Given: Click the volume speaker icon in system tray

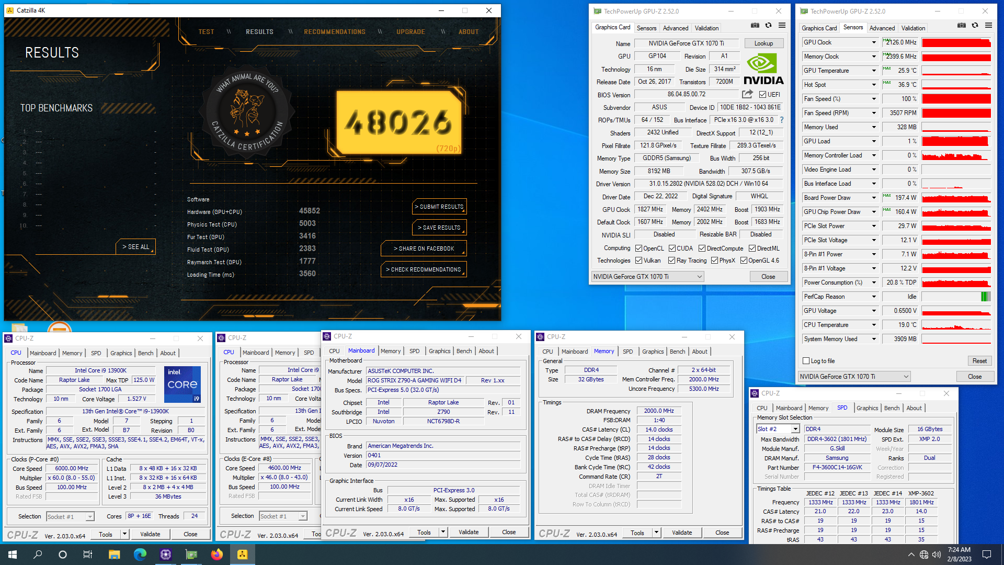Looking at the screenshot, I should 936,555.
